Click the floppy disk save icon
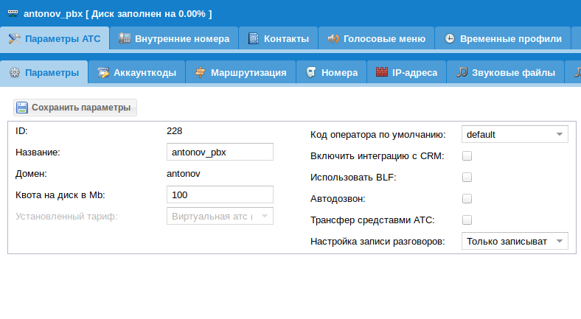The width and height of the screenshot is (581, 319). click(22, 108)
